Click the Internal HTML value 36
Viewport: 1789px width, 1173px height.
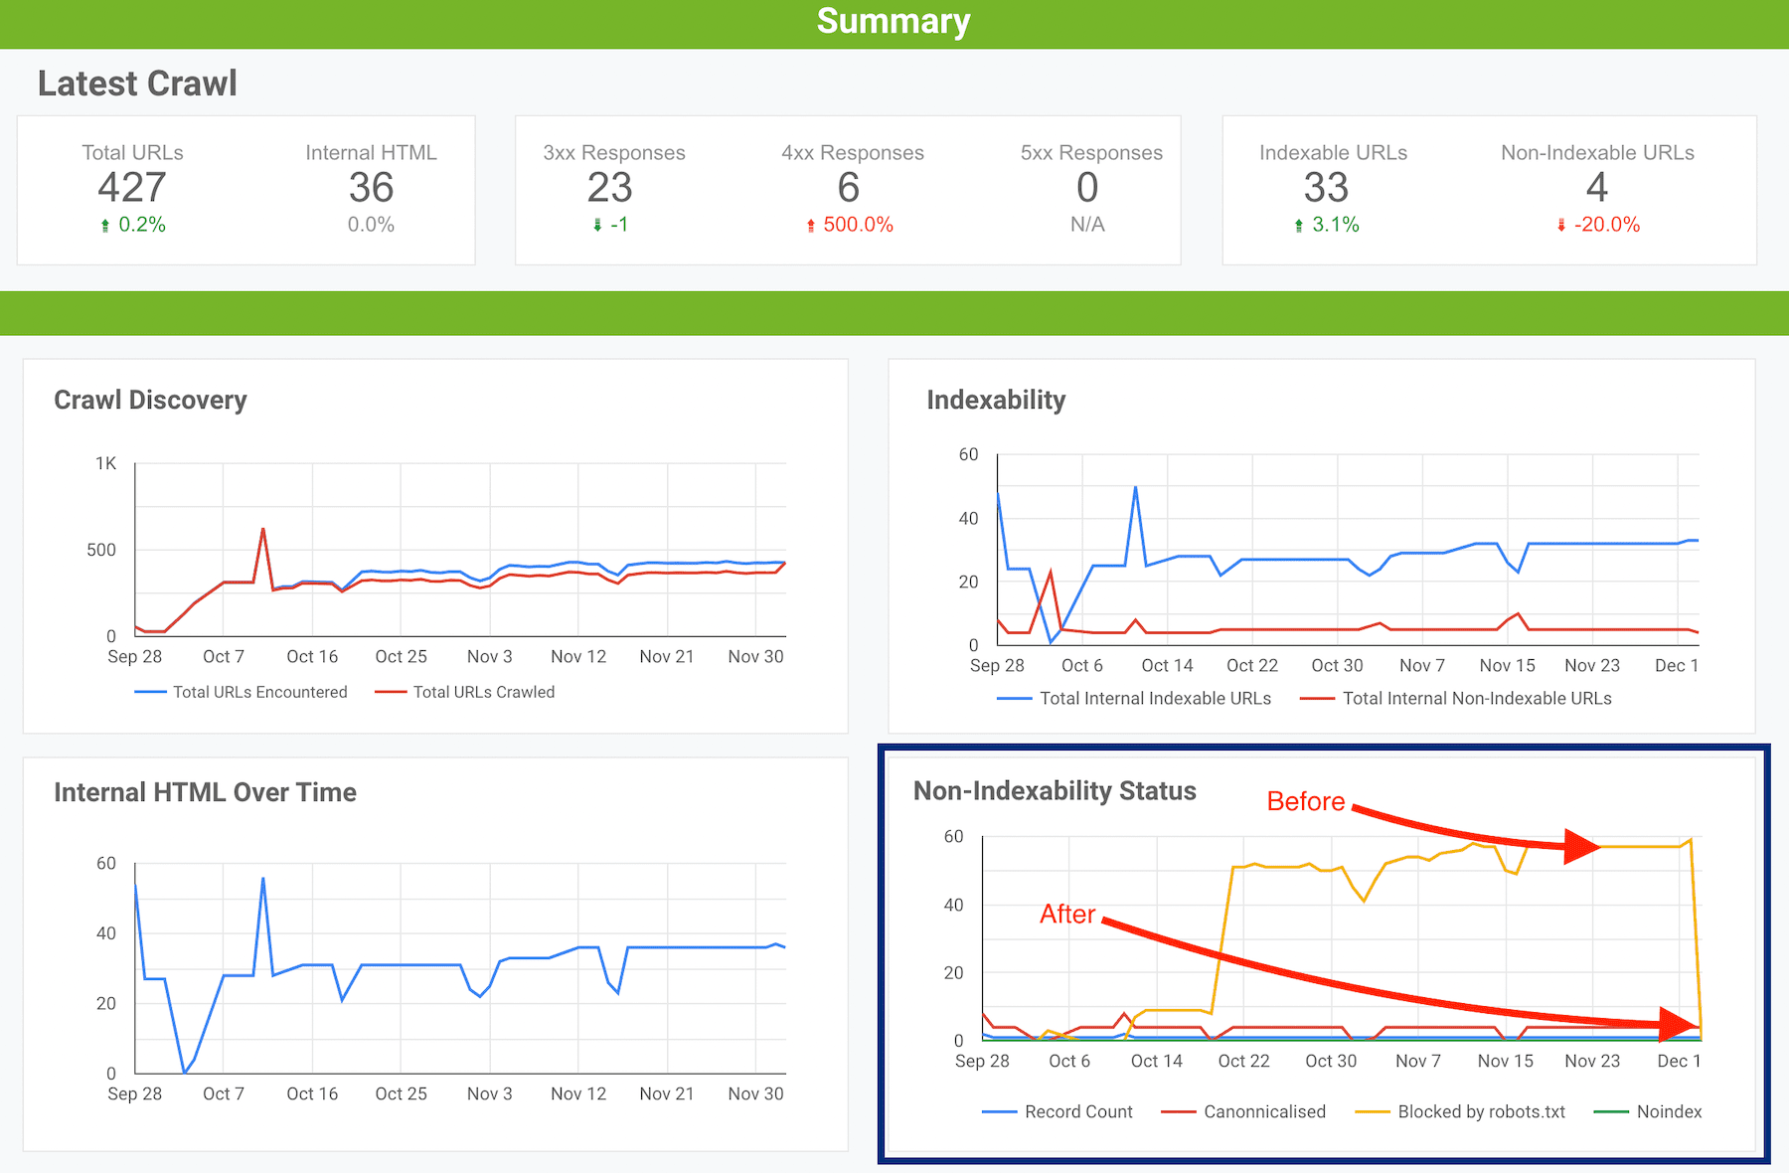coord(371,187)
